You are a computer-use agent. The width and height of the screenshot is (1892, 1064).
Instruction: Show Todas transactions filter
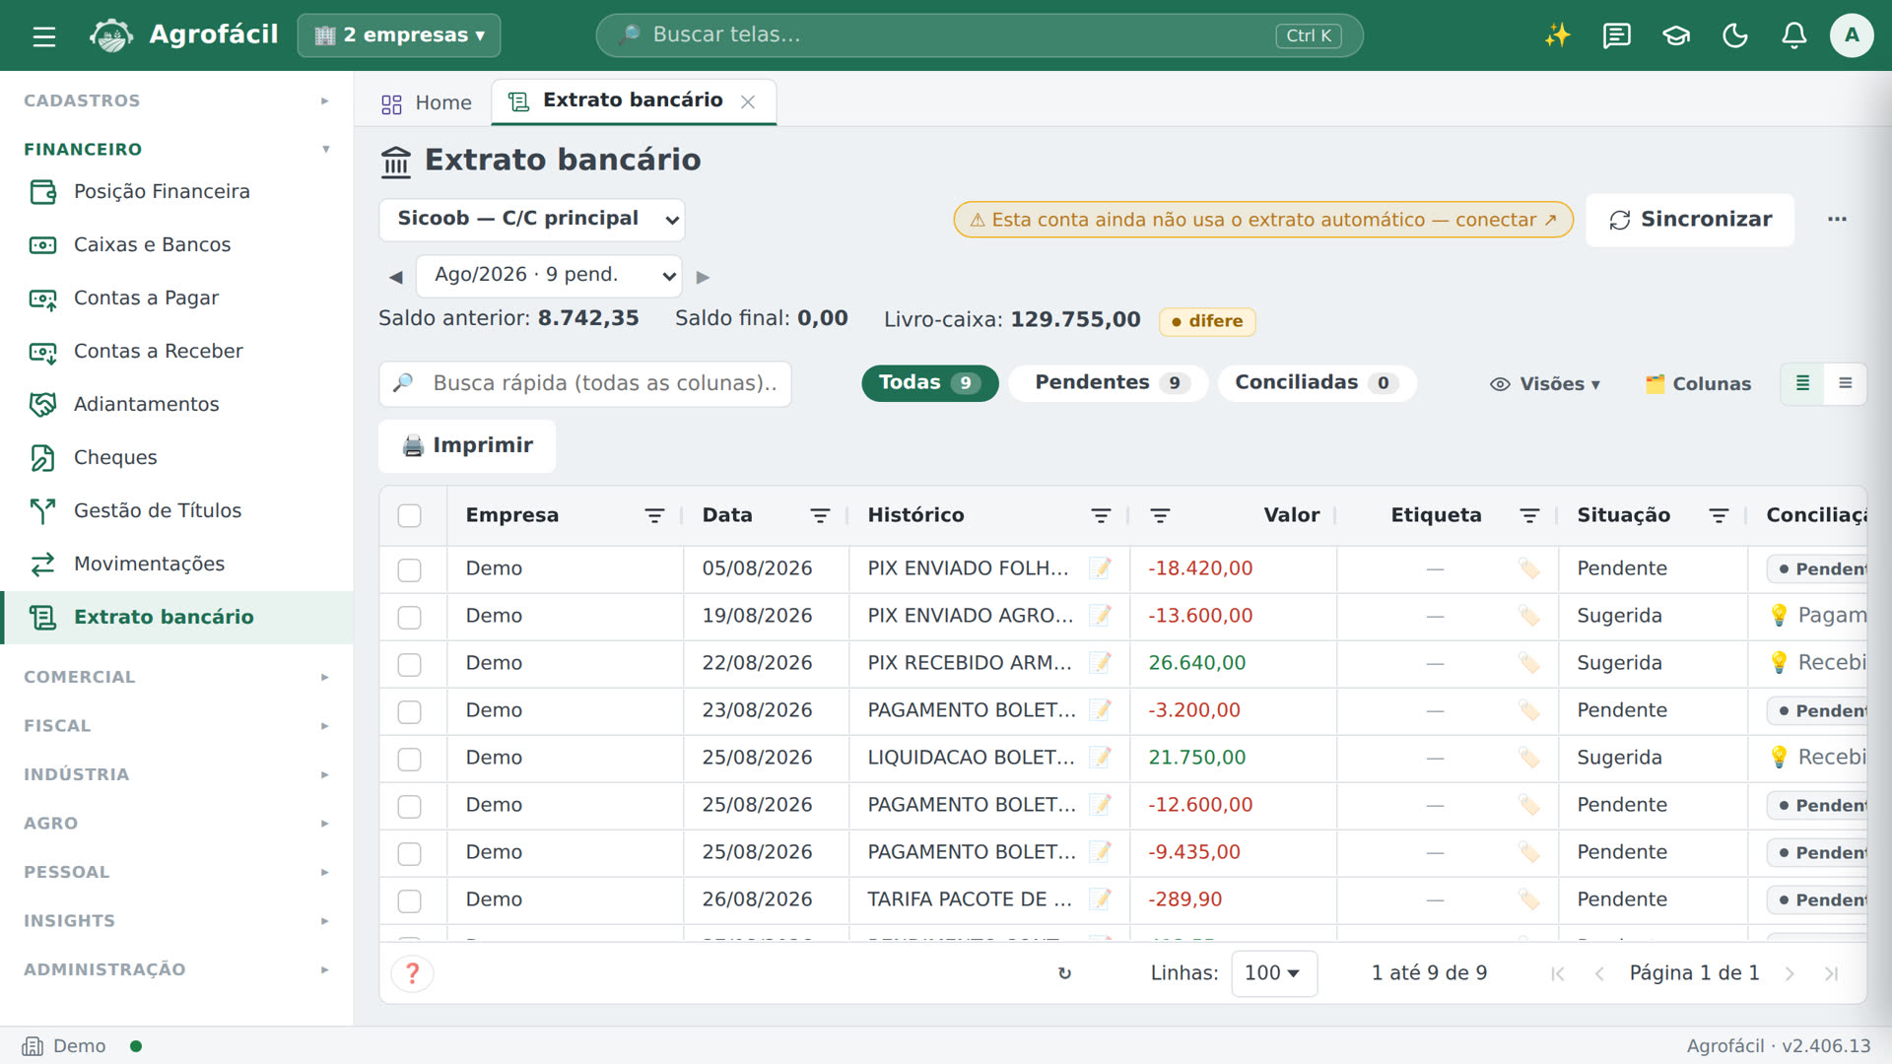929,383
